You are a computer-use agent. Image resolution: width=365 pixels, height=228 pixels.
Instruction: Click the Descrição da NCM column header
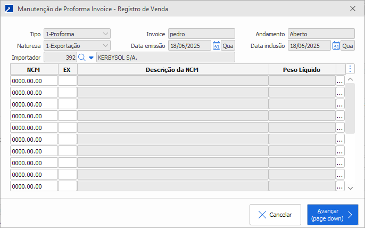point(173,69)
